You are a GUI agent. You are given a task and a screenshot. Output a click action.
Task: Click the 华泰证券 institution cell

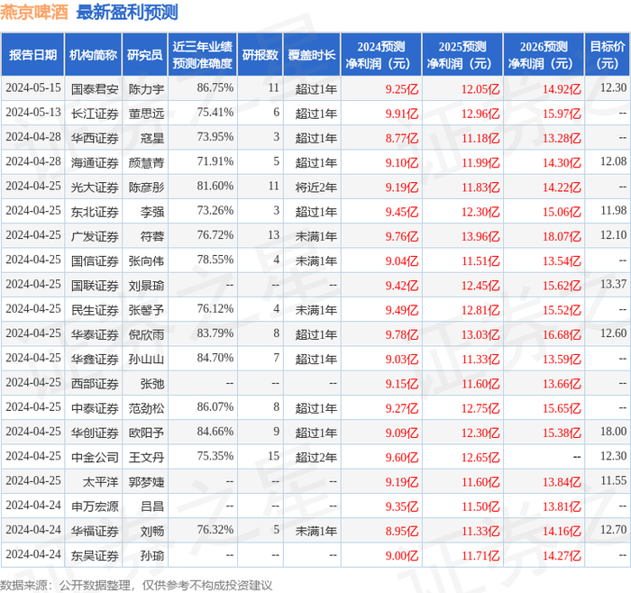95,334
